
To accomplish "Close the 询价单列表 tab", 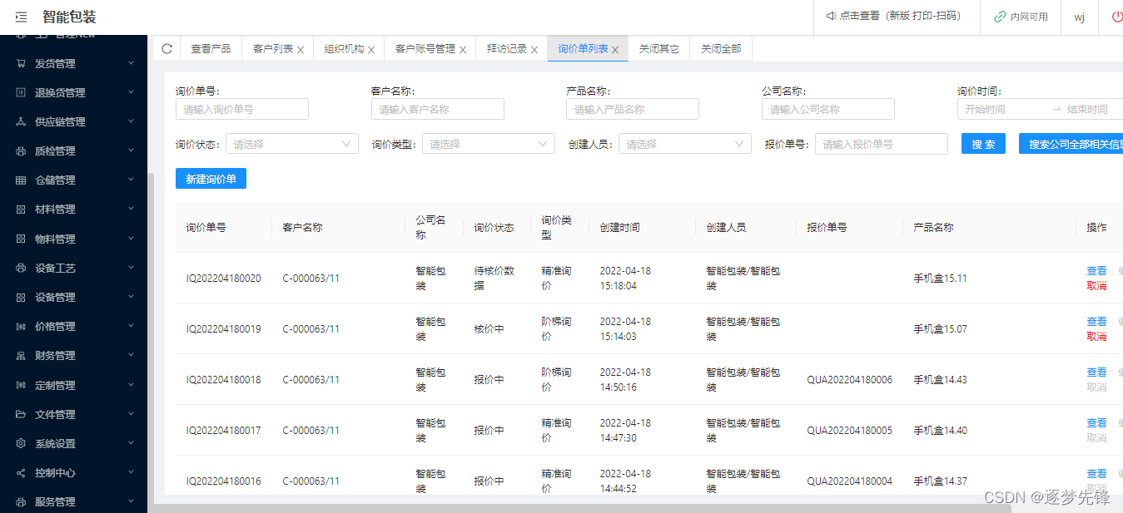I will coord(615,50).
